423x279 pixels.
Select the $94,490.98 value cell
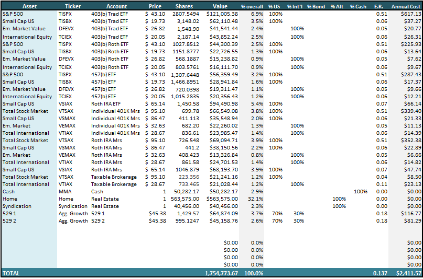point(224,103)
